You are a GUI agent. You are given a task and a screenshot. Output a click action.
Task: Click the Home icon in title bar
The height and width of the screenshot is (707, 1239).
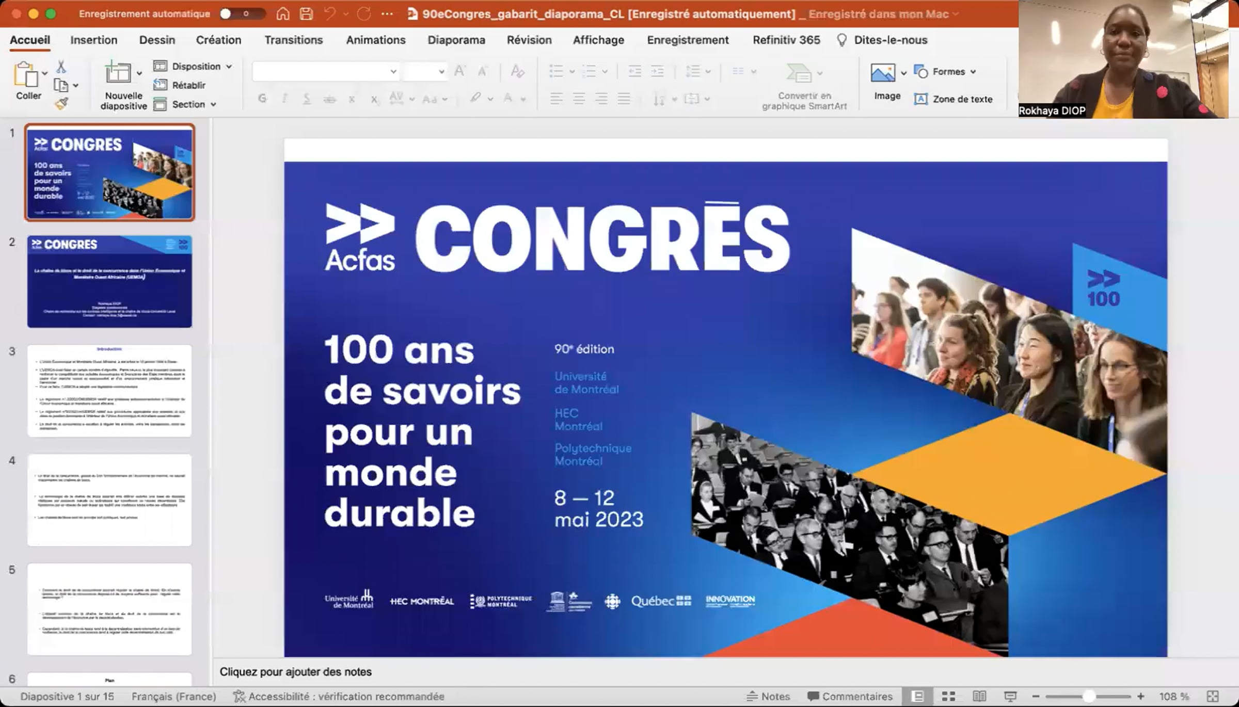point(283,14)
